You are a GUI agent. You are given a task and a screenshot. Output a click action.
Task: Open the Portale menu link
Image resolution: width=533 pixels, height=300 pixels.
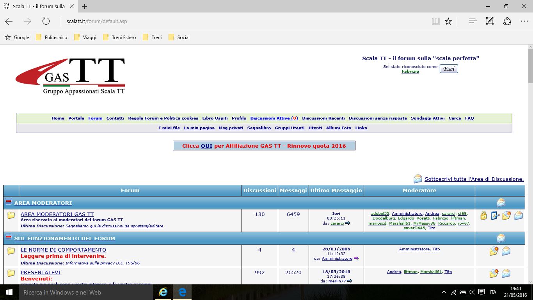click(x=76, y=118)
